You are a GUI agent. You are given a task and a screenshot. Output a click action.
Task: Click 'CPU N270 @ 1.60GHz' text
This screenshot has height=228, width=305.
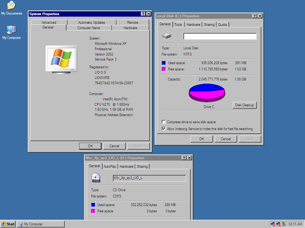pos(112,104)
